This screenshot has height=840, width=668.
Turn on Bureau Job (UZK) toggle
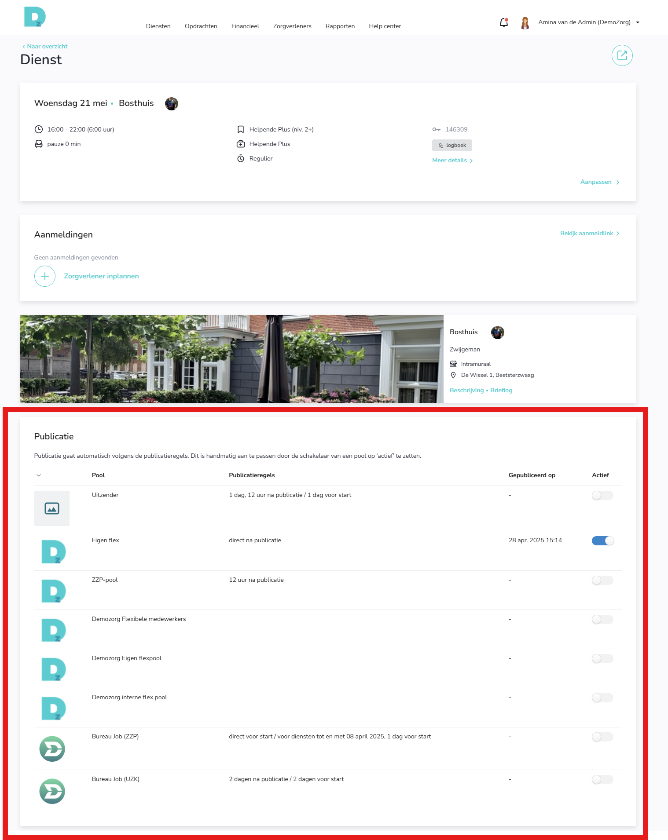tap(602, 780)
